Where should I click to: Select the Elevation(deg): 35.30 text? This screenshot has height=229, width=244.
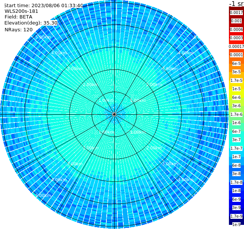(31, 23)
